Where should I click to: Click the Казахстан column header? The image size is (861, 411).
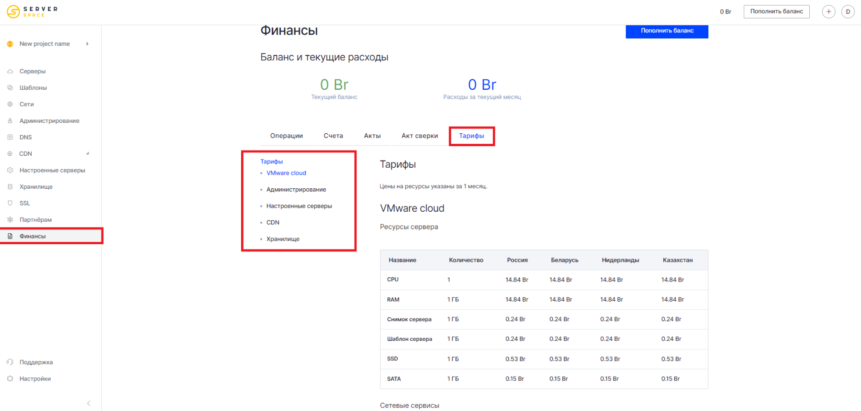[677, 260]
